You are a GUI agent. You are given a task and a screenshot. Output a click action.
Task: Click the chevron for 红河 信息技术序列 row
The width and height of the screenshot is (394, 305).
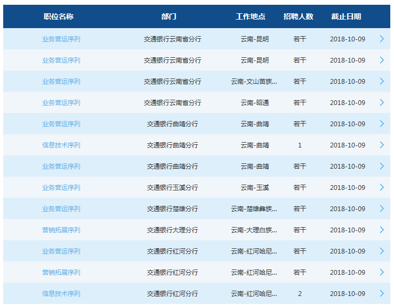click(x=382, y=293)
